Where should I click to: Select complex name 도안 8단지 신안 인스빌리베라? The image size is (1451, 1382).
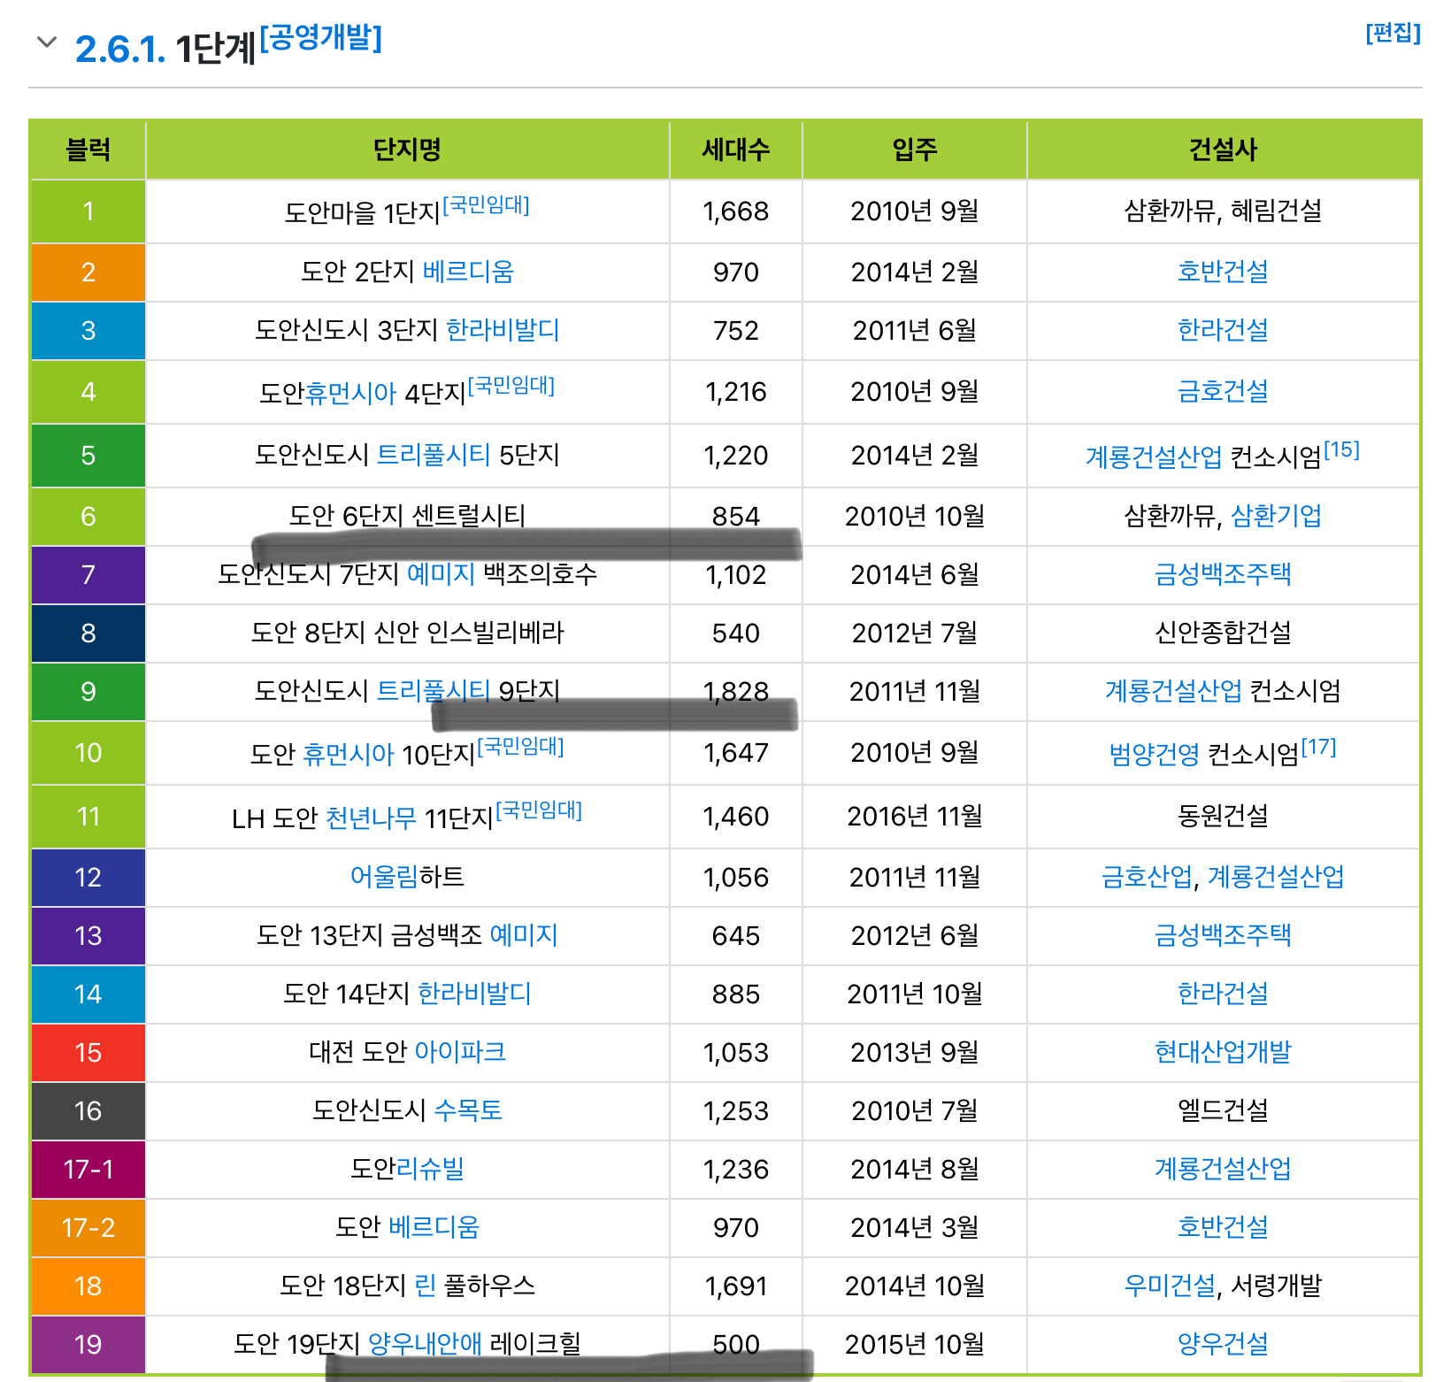pyautogui.click(x=407, y=633)
